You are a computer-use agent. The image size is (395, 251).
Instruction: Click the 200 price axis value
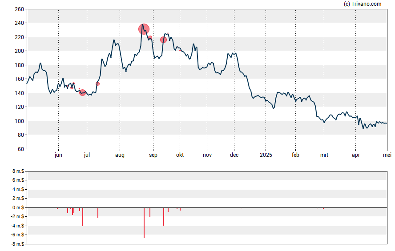[20, 51]
